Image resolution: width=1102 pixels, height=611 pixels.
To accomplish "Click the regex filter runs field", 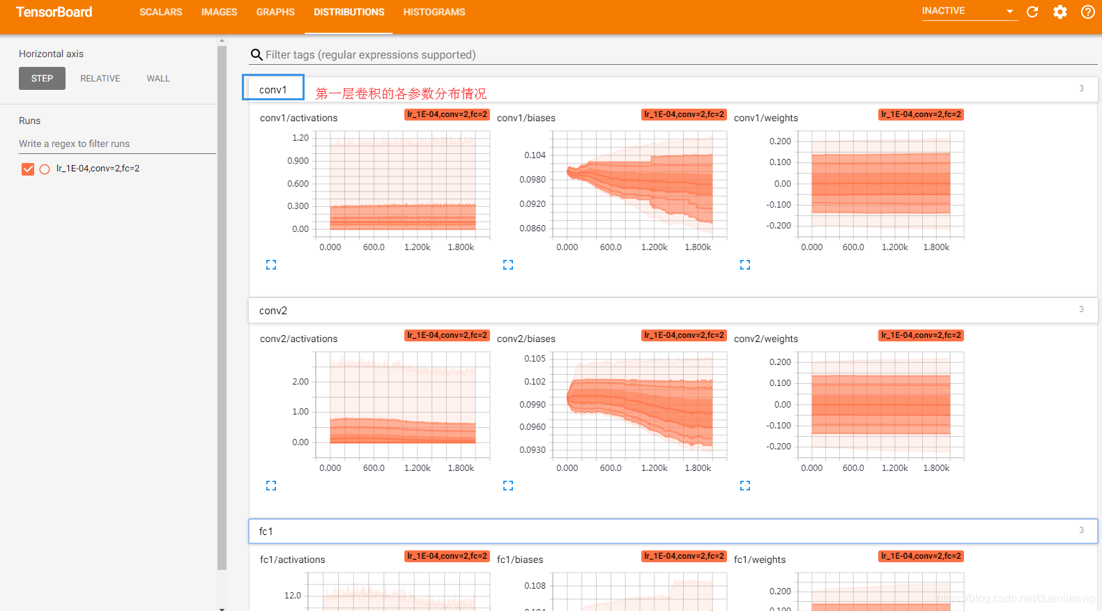I will point(117,144).
